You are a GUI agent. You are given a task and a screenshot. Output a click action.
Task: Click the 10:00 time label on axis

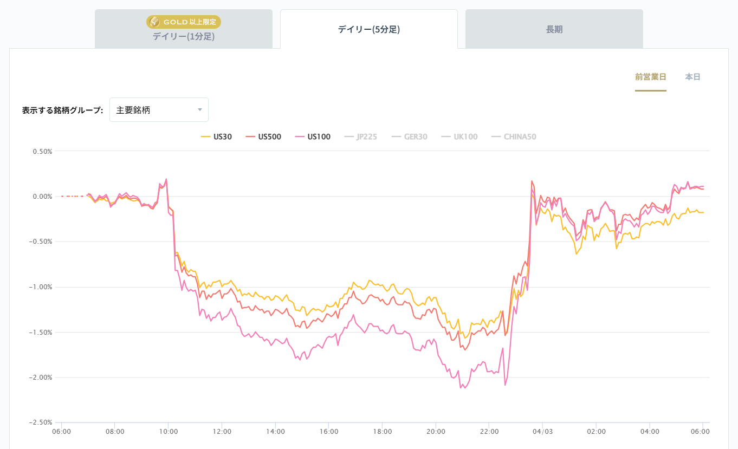click(169, 432)
